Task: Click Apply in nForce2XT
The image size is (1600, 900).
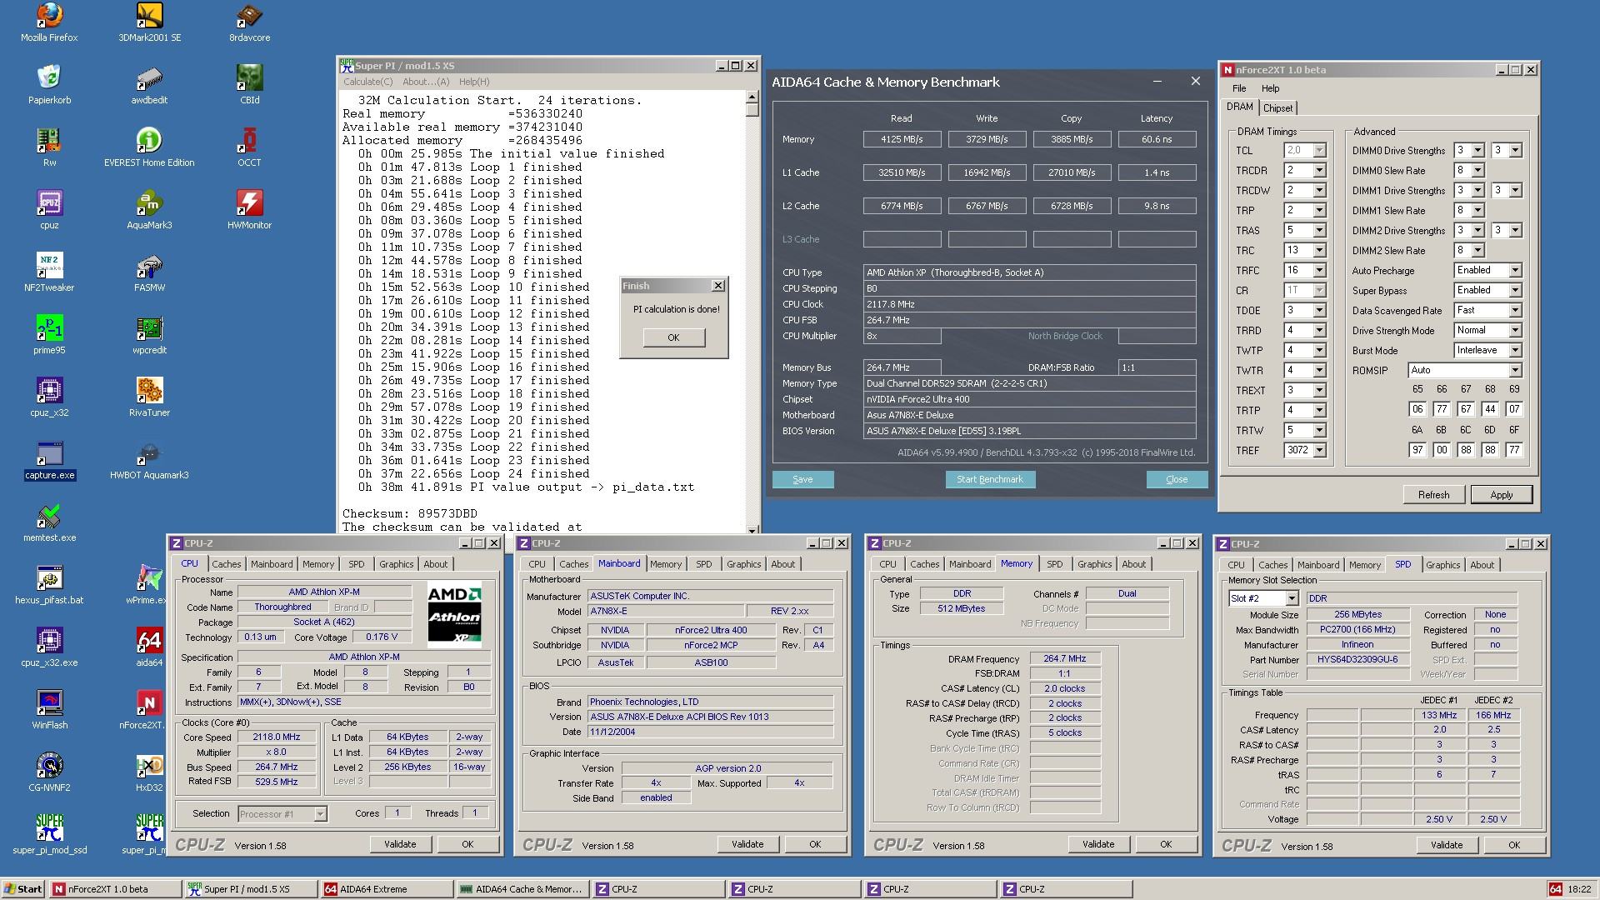Action: (x=1501, y=495)
